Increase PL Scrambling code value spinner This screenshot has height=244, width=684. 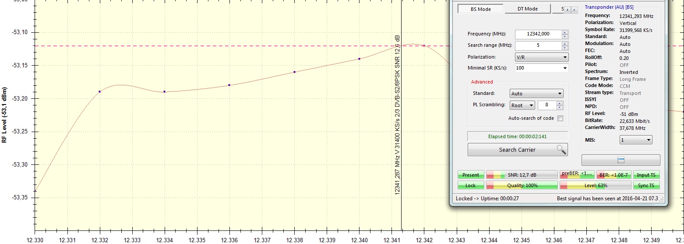click(x=560, y=103)
